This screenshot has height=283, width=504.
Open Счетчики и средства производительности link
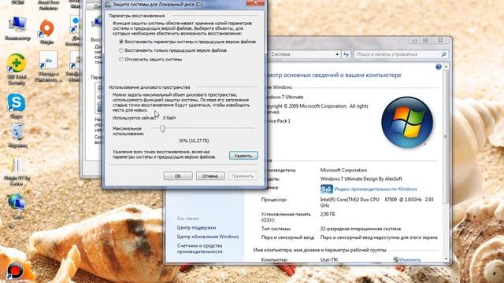[199, 248]
